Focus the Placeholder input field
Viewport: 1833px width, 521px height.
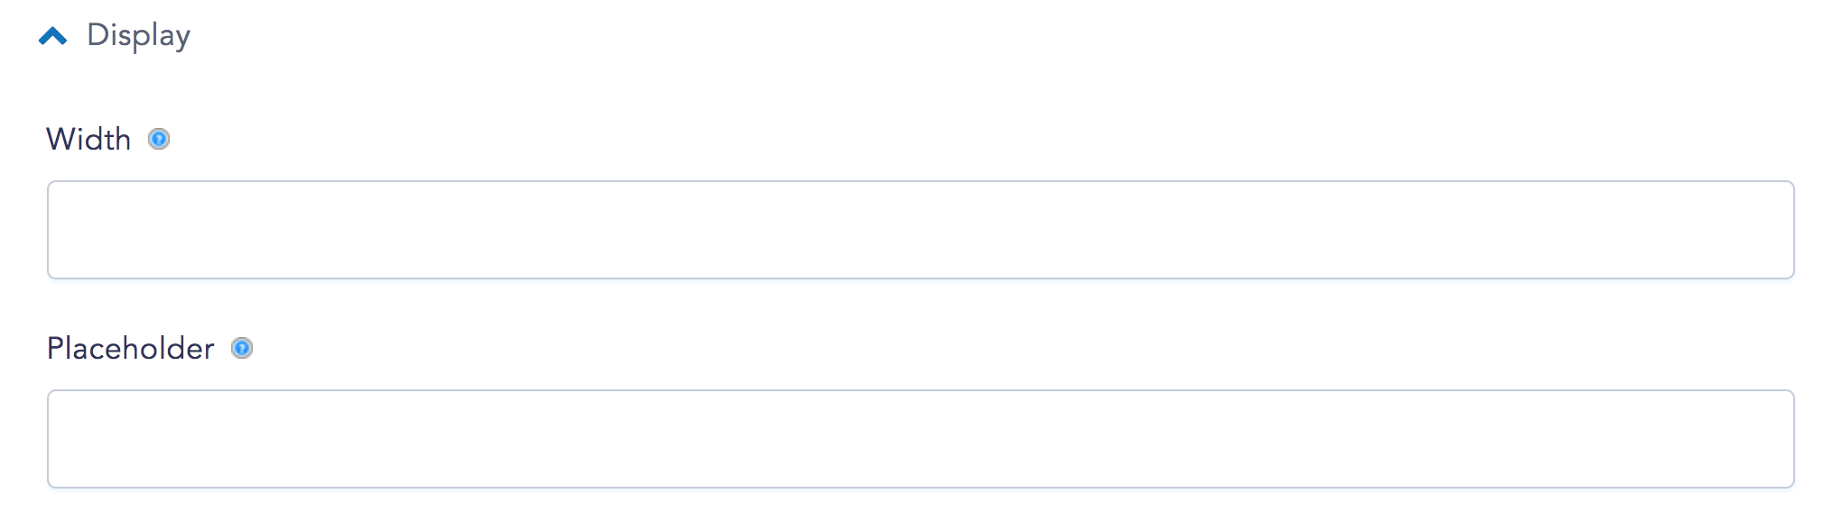pyautogui.click(x=920, y=439)
